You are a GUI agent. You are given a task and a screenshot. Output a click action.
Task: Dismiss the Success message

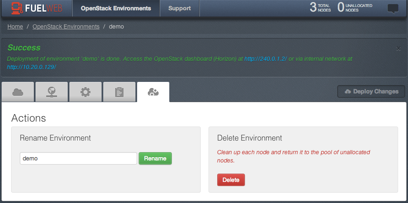[398, 48]
